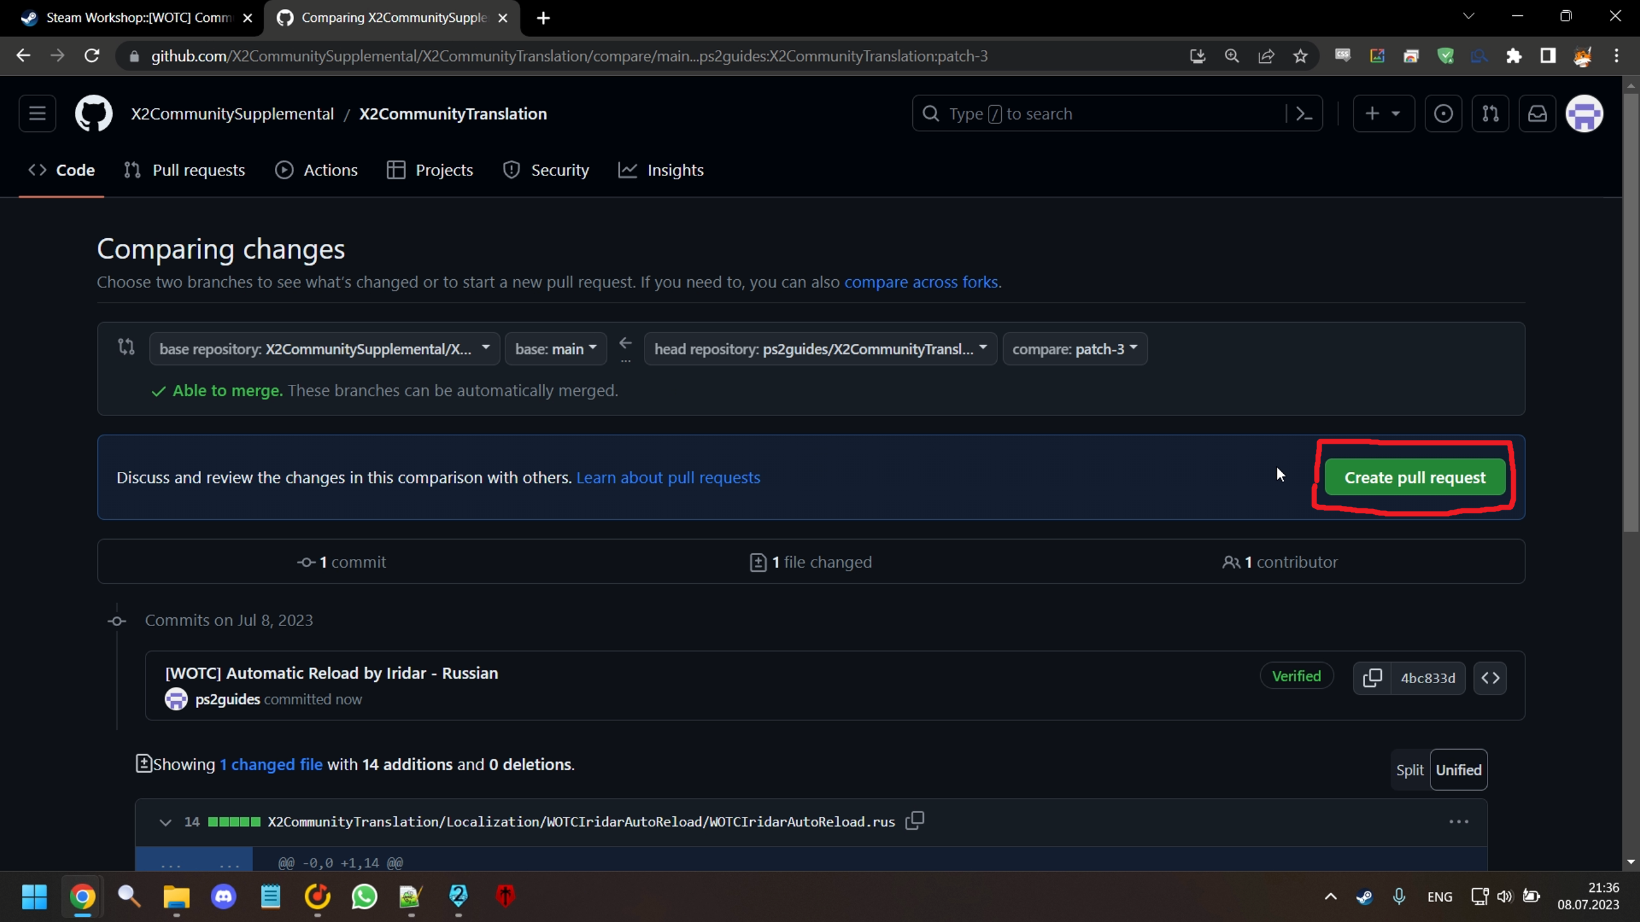Switch diff view to Split

(1409, 770)
